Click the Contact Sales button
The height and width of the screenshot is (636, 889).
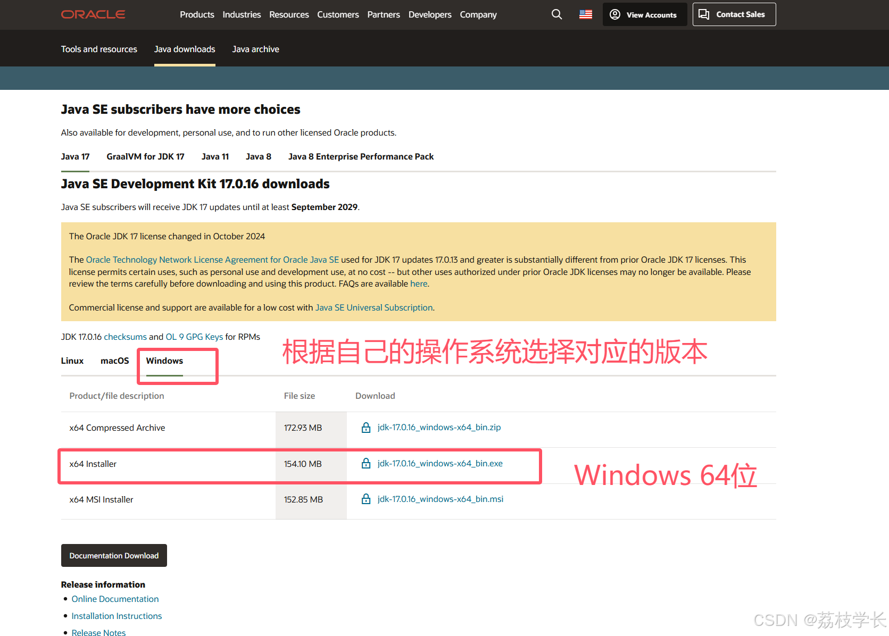pyautogui.click(x=734, y=14)
